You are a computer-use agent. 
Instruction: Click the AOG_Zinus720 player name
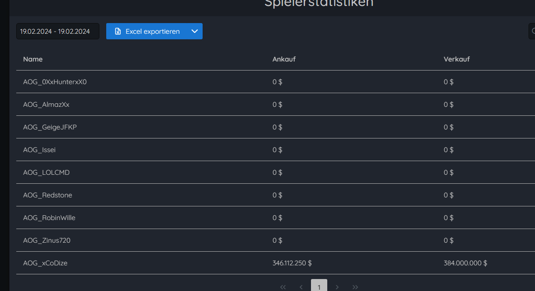(x=47, y=240)
